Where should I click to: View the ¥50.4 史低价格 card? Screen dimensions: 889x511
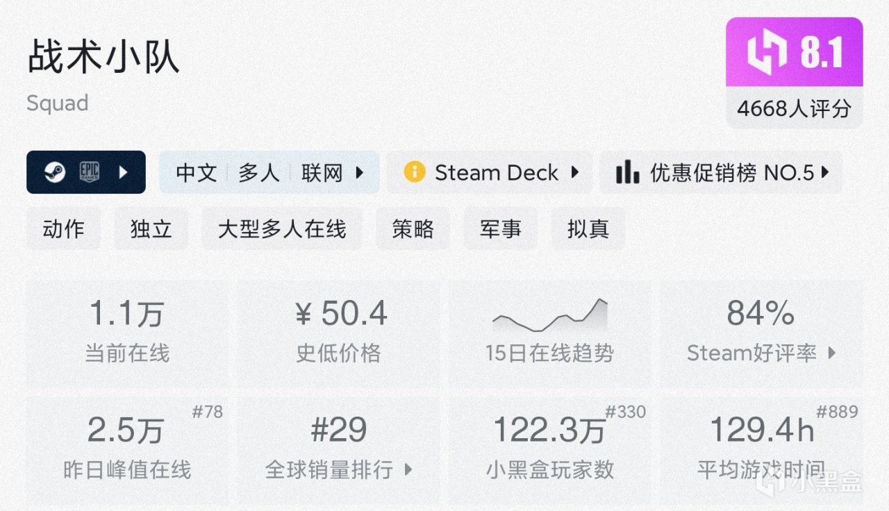[x=339, y=333]
